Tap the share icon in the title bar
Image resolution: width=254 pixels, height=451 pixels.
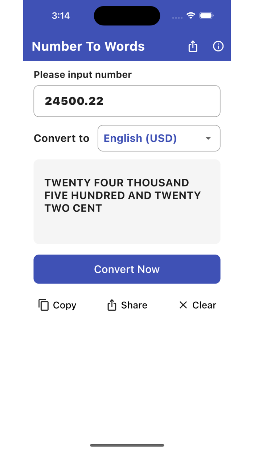(x=193, y=46)
